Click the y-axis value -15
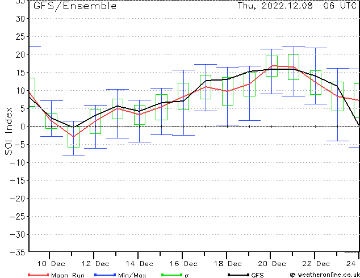 [x=18, y=181]
